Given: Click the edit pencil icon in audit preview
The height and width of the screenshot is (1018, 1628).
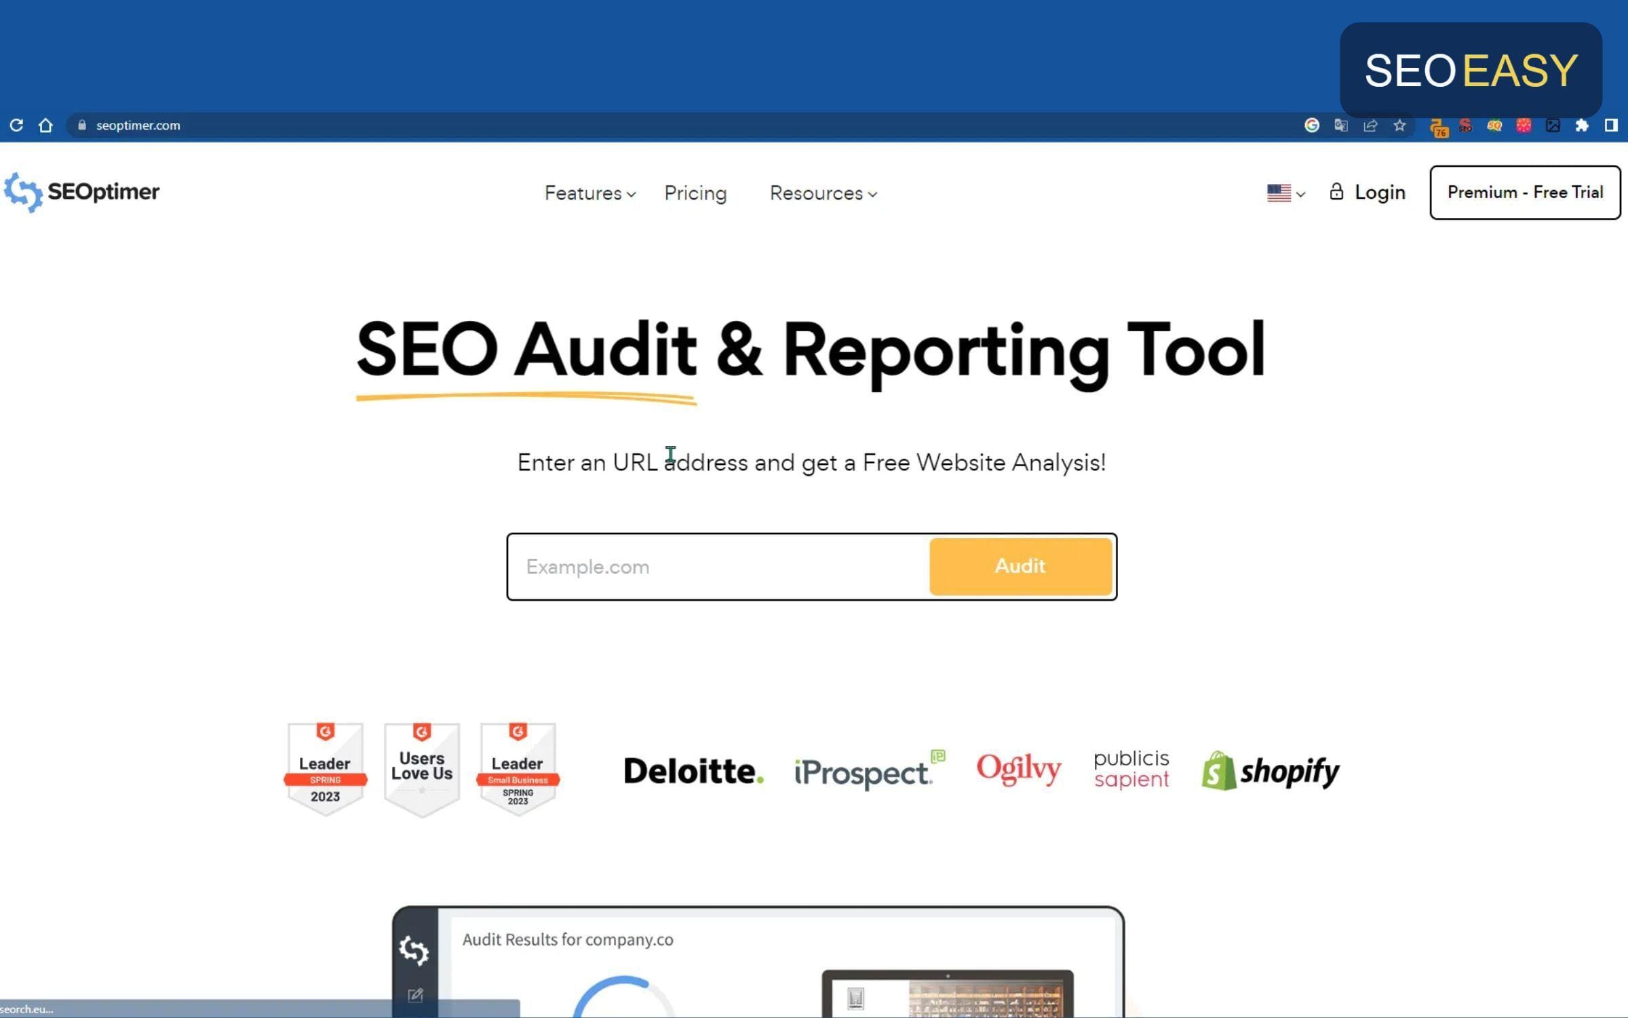Looking at the screenshot, I should pos(415,996).
